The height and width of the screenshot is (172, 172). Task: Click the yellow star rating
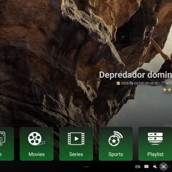pos(167,90)
